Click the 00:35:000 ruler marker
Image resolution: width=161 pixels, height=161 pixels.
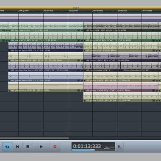tap(73, 11)
